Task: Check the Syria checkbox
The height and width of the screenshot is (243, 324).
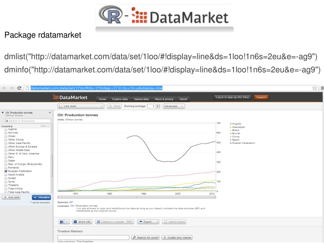Action: [6, 182]
